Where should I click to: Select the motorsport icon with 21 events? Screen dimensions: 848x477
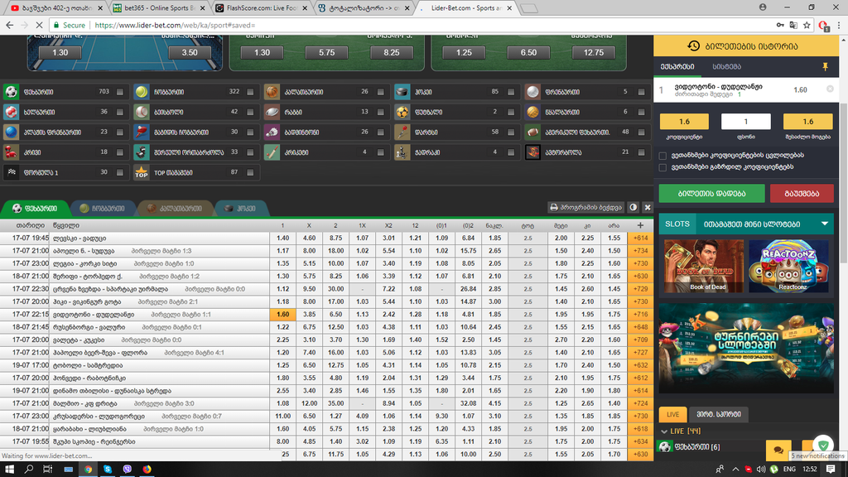point(532,152)
